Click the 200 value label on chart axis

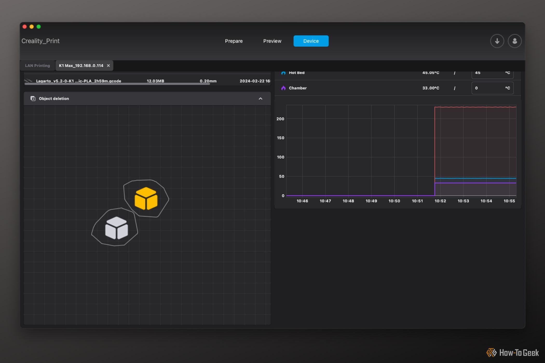(280, 119)
